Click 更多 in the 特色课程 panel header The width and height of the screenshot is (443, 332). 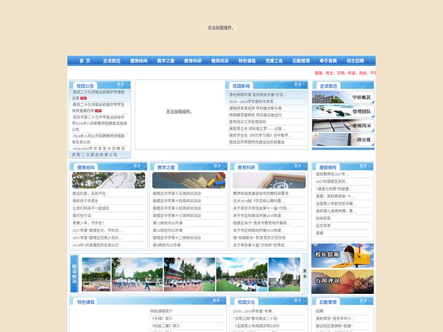click(x=218, y=301)
